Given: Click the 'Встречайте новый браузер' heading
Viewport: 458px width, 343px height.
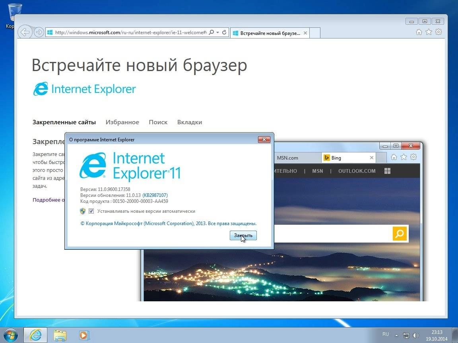Looking at the screenshot, I should (139, 65).
